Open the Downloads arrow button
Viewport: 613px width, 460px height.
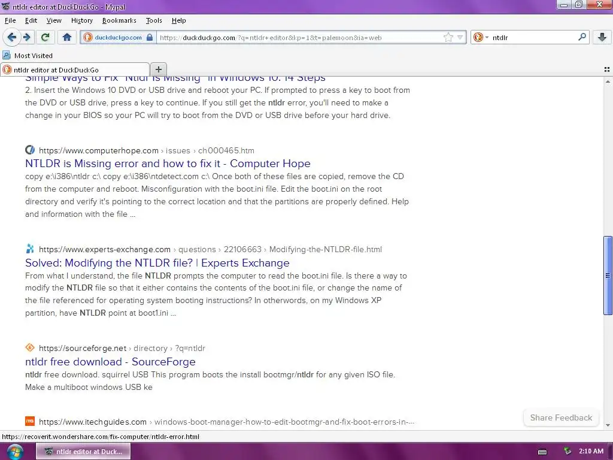(x=602, y=37)
